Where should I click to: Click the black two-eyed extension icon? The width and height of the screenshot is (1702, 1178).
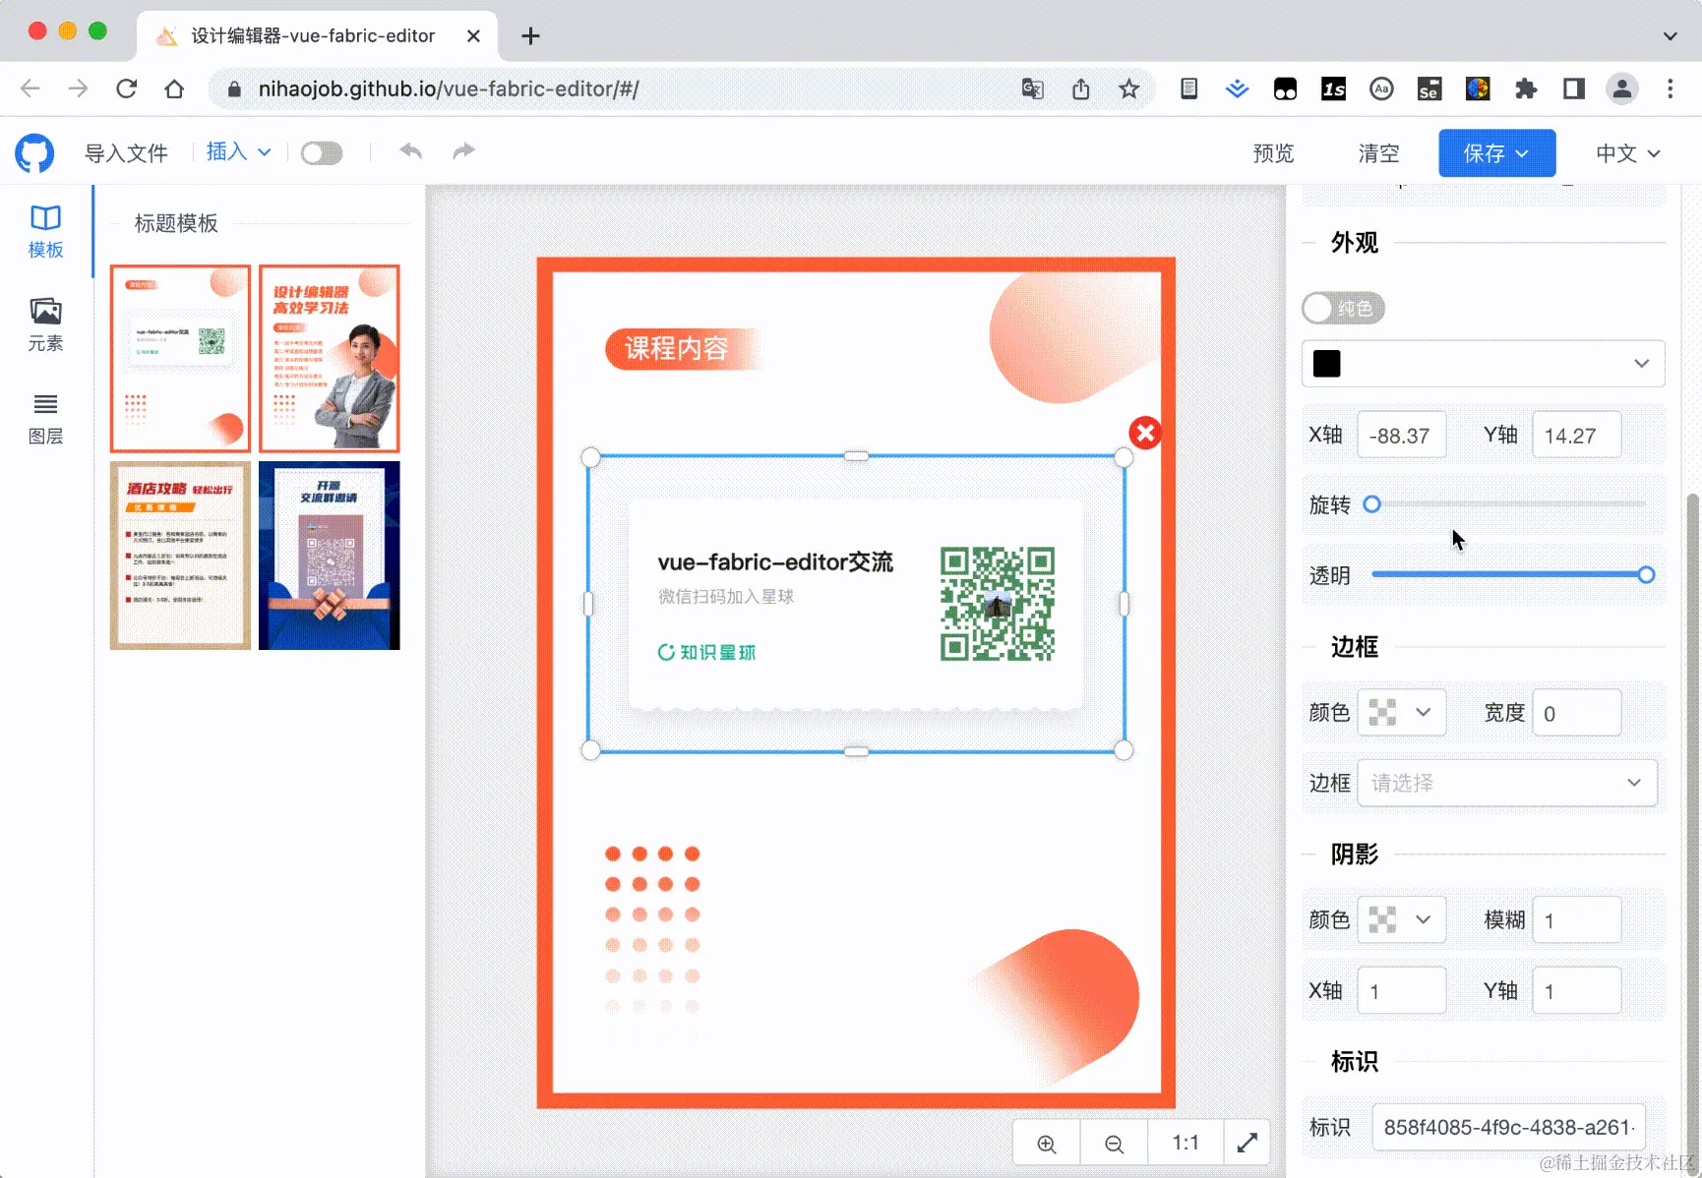pyautogui.click(x=1285, y=88)
